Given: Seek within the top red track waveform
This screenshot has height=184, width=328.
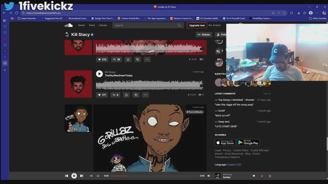Looking at the screenshot, I should [150, 49].
